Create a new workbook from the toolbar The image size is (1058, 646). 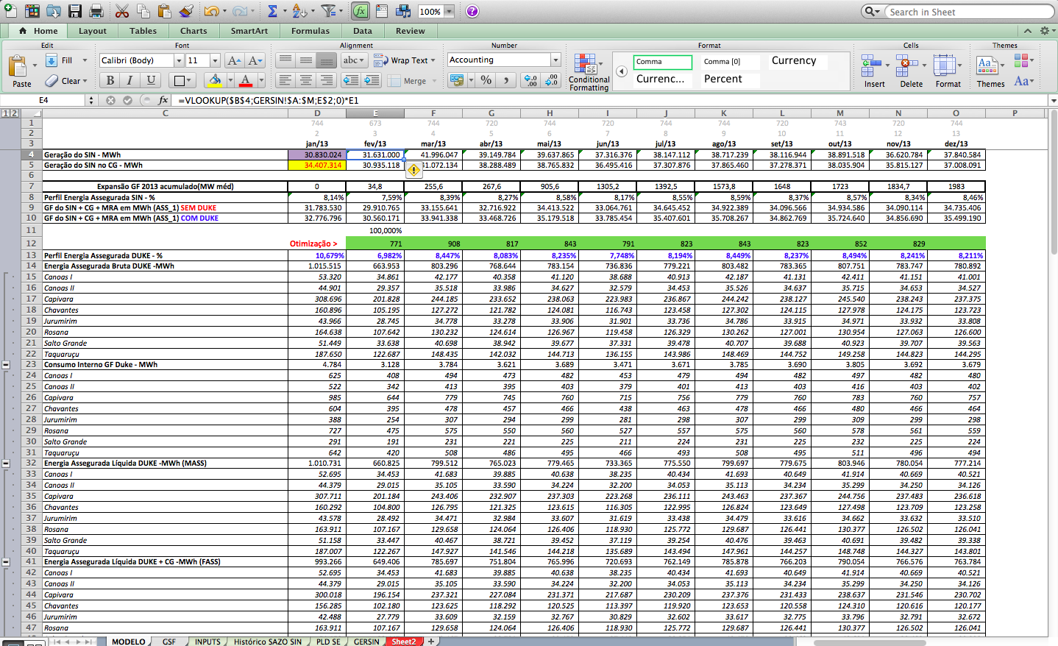pos(10,11)
